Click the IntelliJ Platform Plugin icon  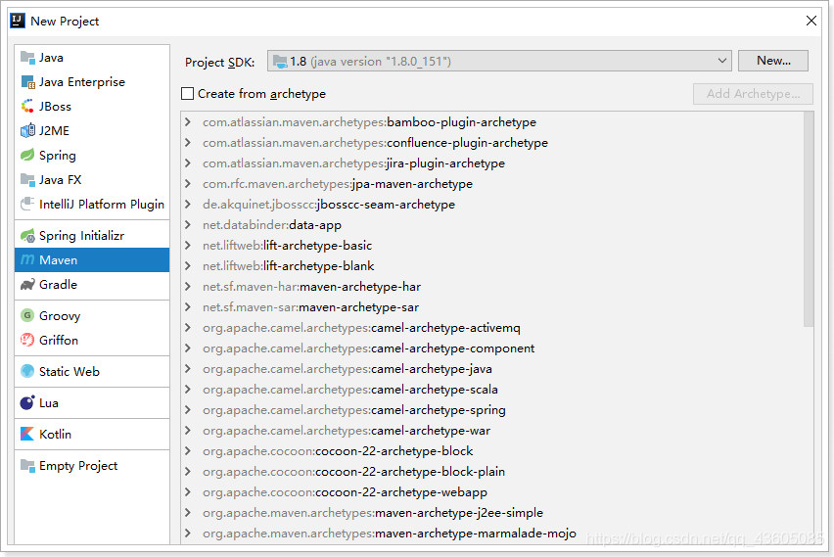[x=27, y=204]
